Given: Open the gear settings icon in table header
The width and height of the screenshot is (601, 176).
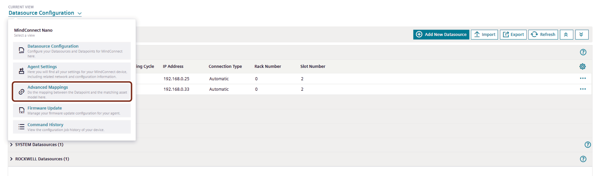Looking at the screenshot, I should (582, 66).
